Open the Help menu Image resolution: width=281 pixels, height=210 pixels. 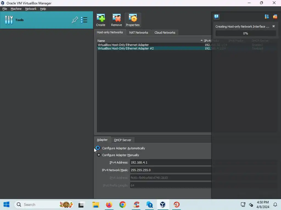(x=43, y=9)
